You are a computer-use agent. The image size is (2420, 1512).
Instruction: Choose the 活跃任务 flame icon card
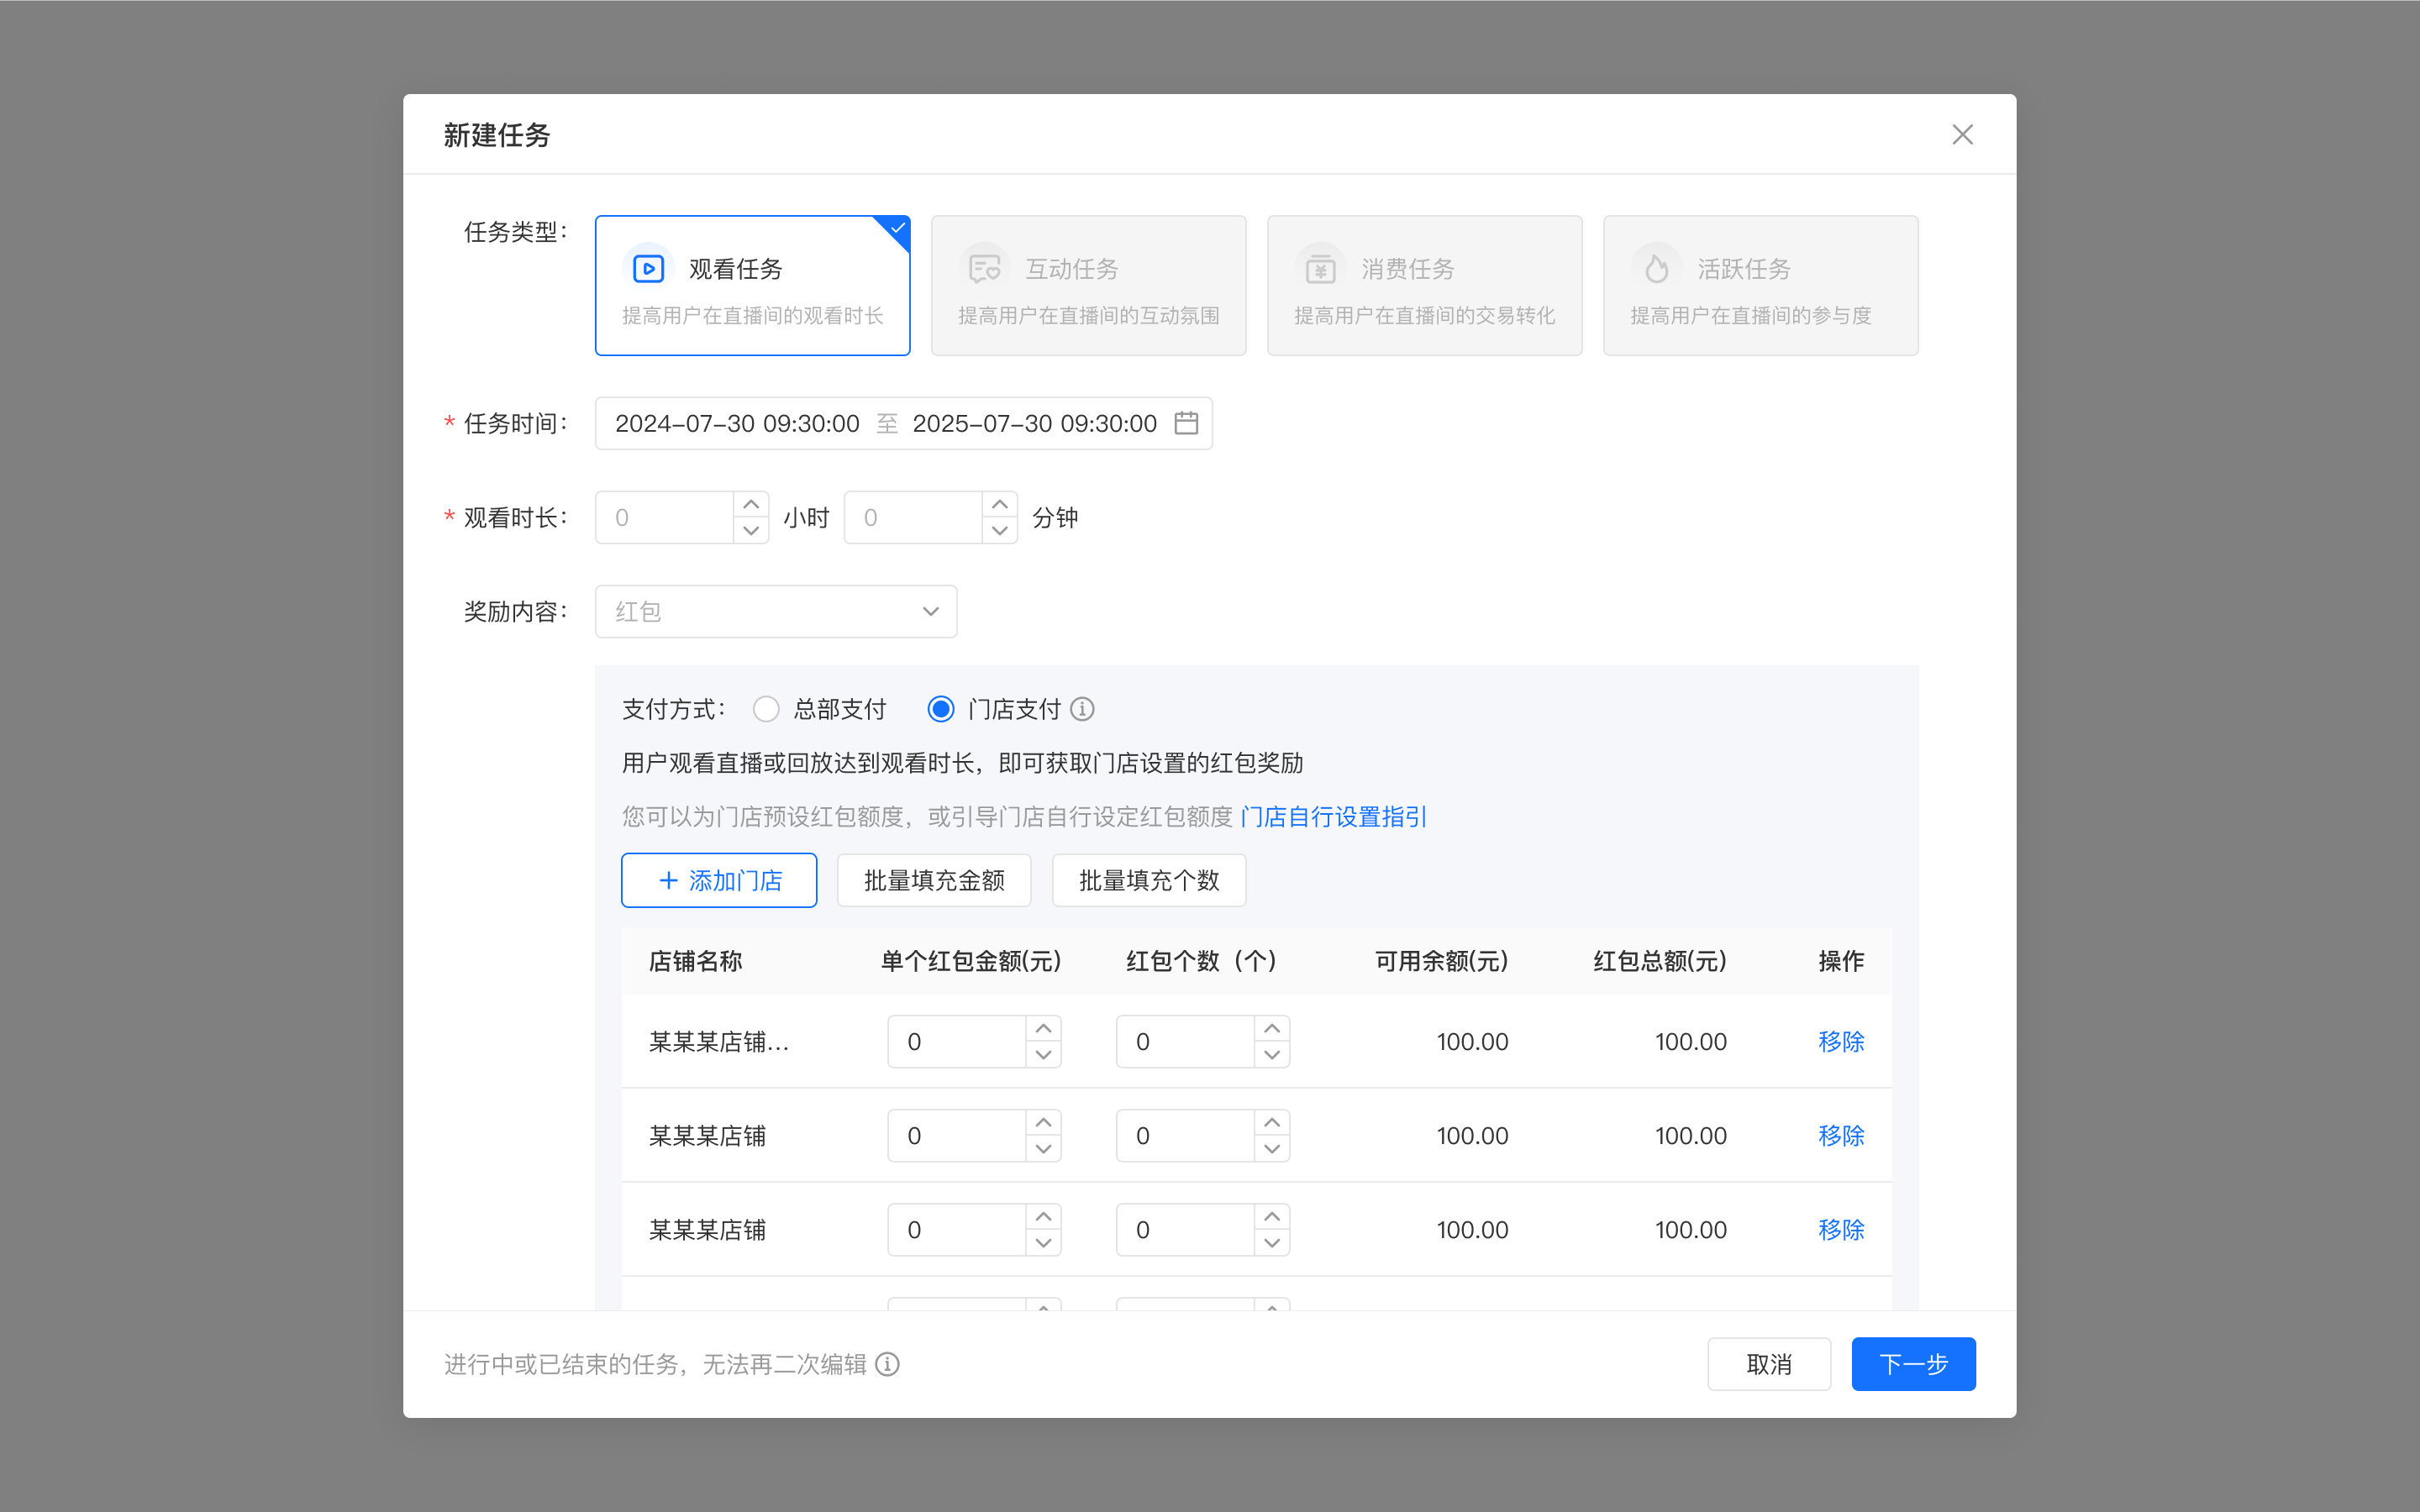pos(1760,286)
